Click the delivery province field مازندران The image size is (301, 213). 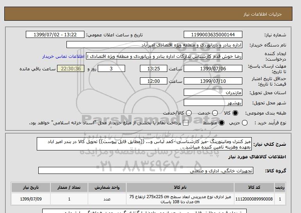click(213, 93)
